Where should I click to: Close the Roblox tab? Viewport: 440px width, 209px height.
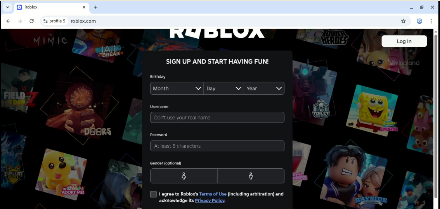coord(84,7)
